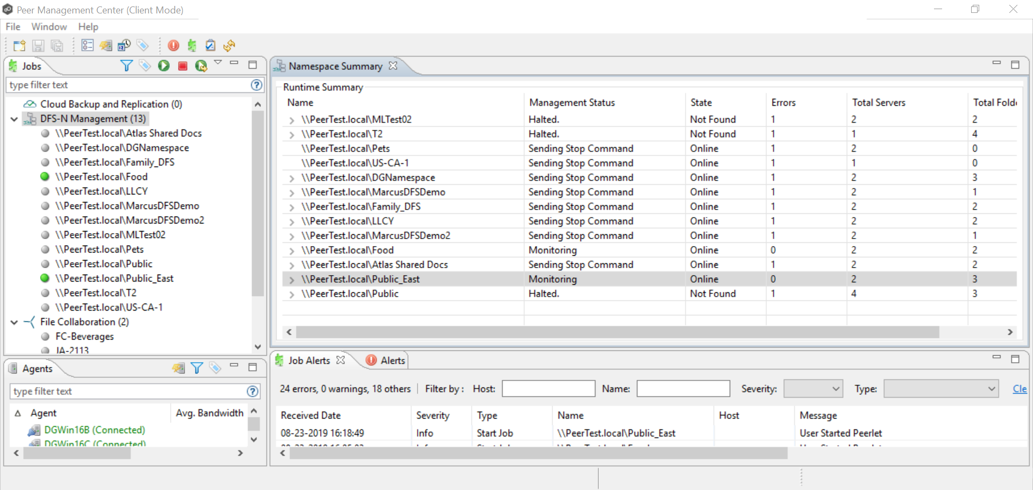Click the tag icon in Agents panel
The width and height of the screenshot is (1033, 490).
click(215, 368)
